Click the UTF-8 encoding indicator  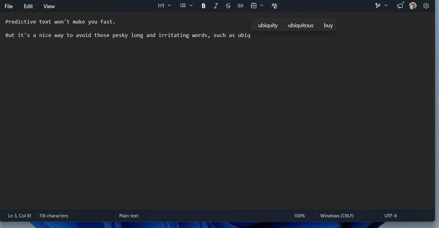click(391, 216)
